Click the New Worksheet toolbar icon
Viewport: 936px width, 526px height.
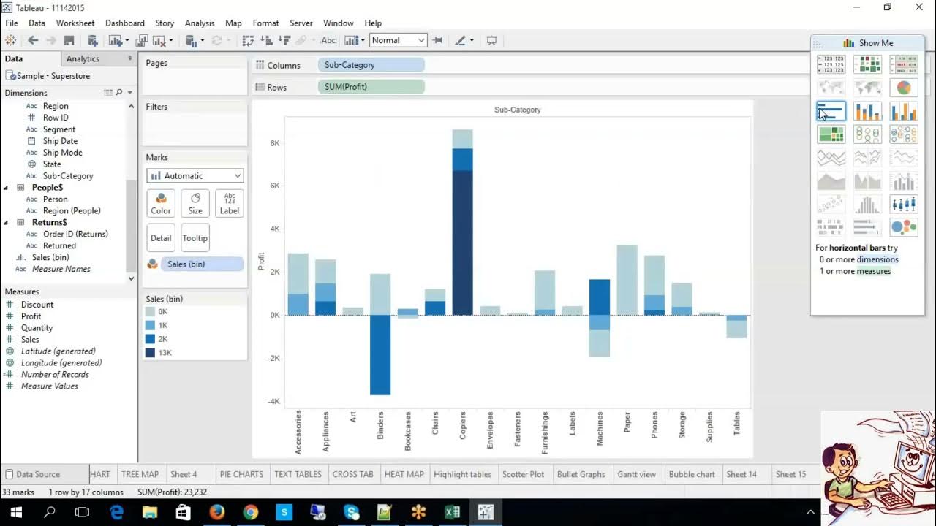[x=115, y=41]
